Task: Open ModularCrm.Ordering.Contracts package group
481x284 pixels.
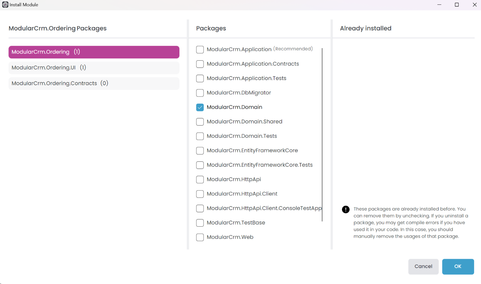Action: click(x=94, y=83)
